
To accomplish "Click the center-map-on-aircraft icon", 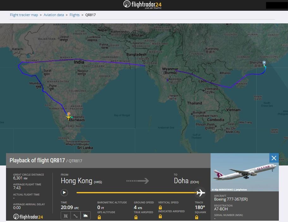I will 66,216.
